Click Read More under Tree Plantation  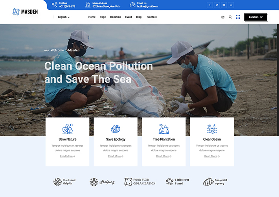pyautogui.click(x=163, y=156)
